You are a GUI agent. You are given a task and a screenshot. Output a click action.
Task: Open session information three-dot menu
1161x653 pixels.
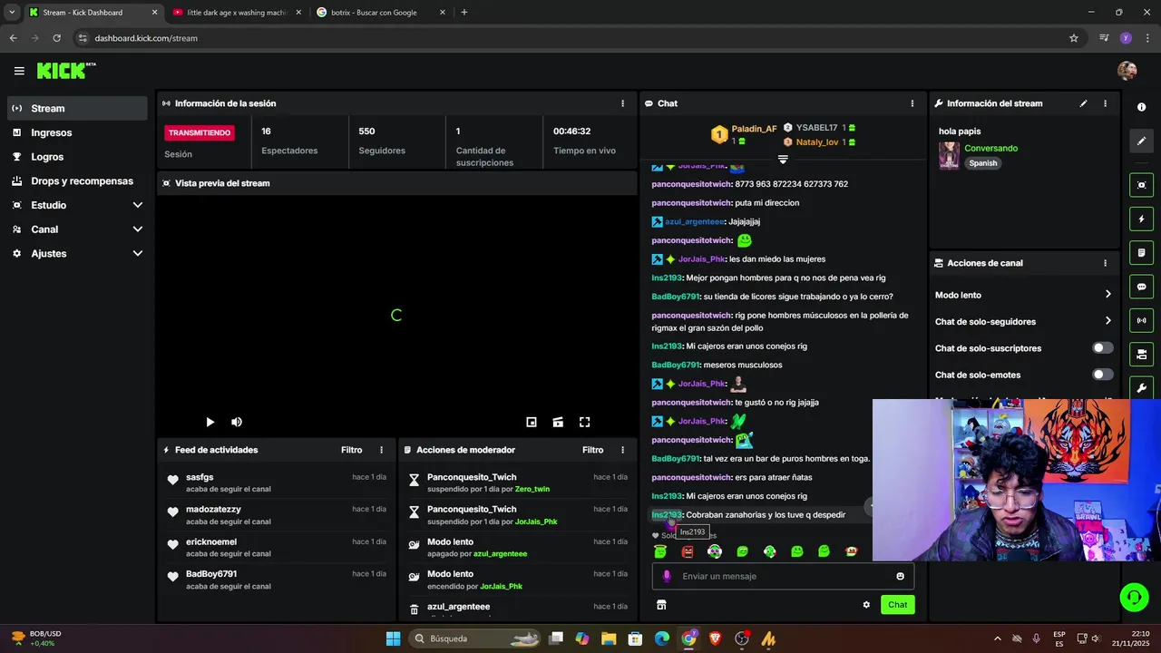[x=622, y=103]
